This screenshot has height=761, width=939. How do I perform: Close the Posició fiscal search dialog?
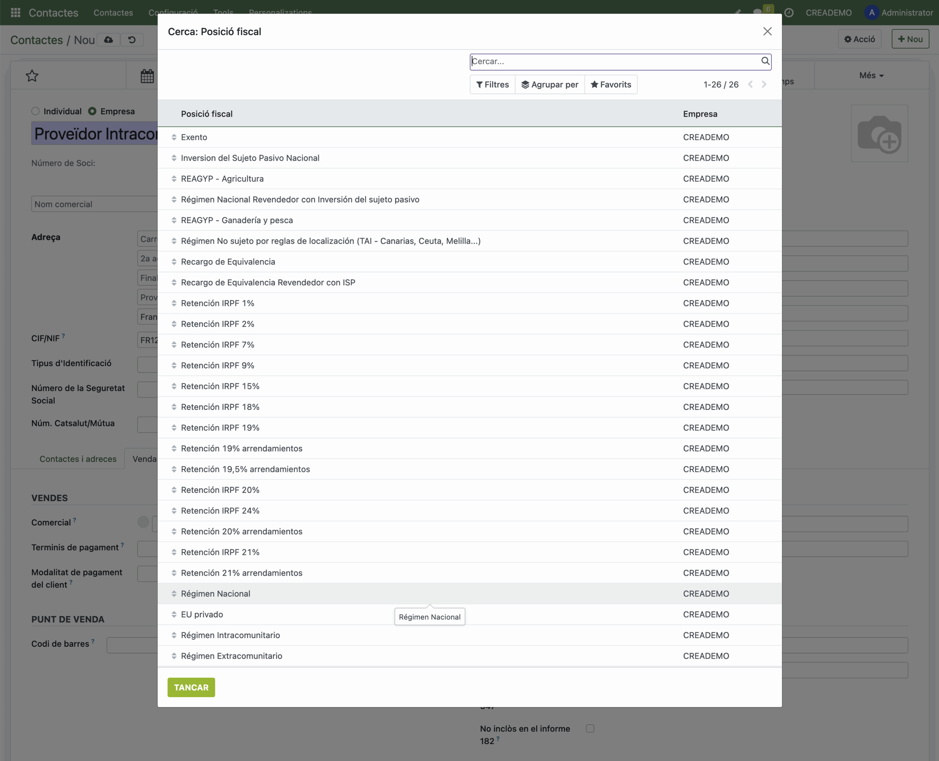(767, 32)
